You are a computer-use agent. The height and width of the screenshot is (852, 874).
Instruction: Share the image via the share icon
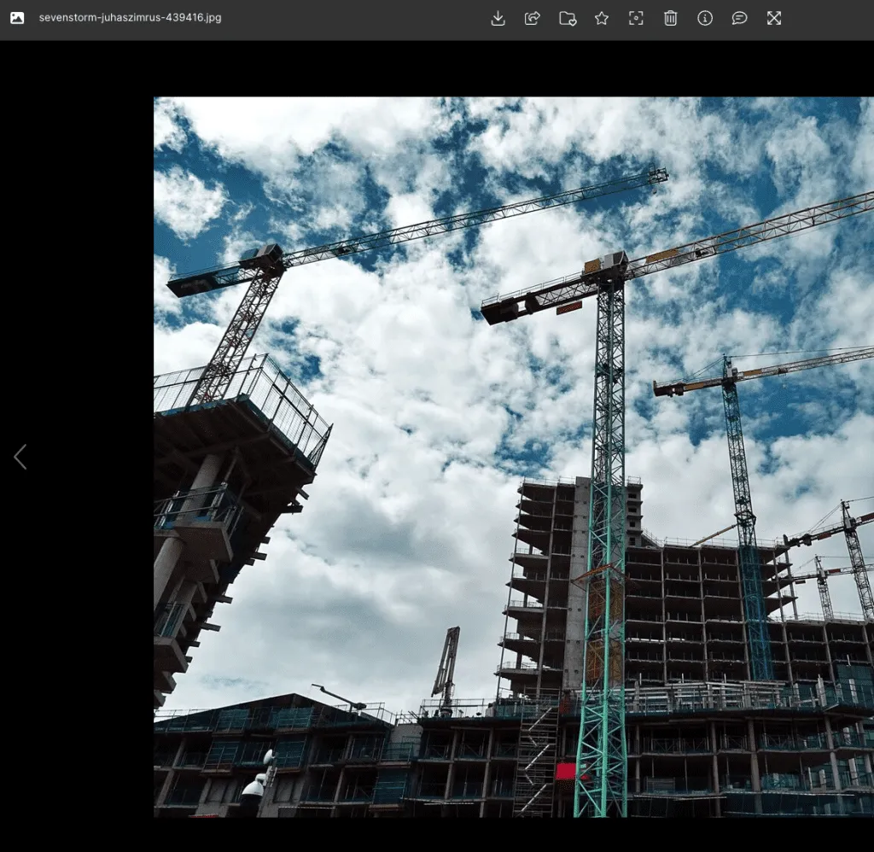533,19
